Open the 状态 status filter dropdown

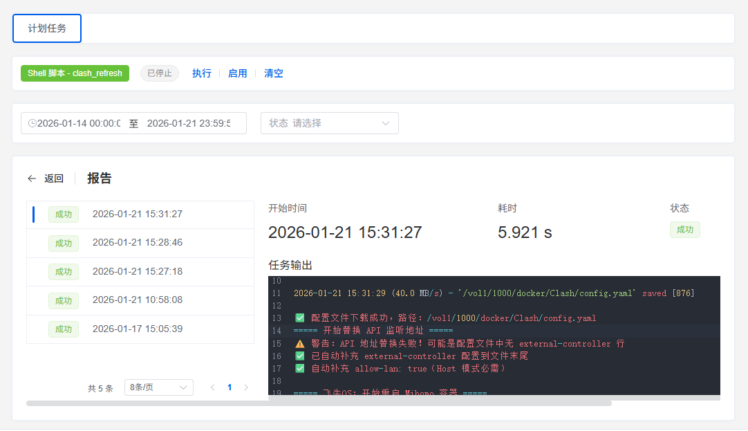point(325,122)
